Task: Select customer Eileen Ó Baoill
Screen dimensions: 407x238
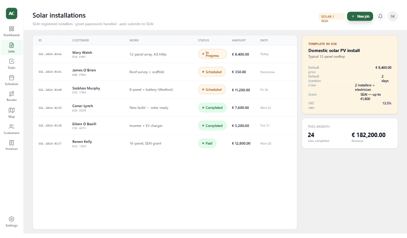Action: click(84, 124)
